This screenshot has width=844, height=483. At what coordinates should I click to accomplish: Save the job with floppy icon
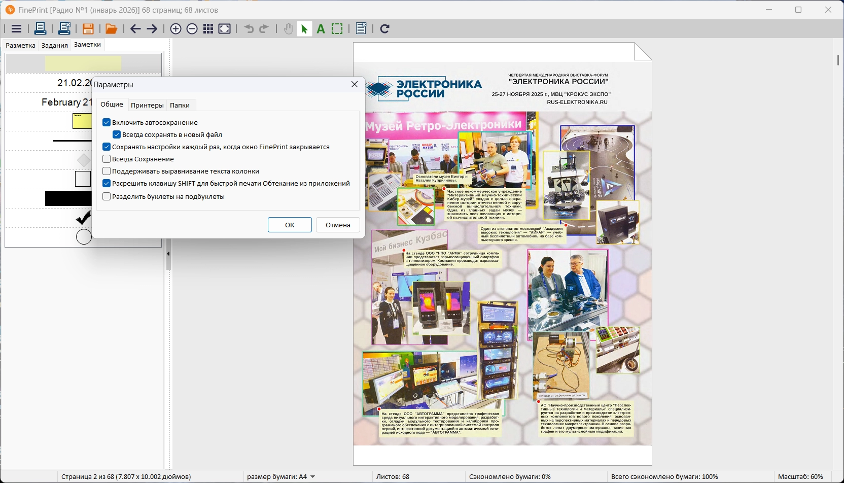tap(88, 29)
